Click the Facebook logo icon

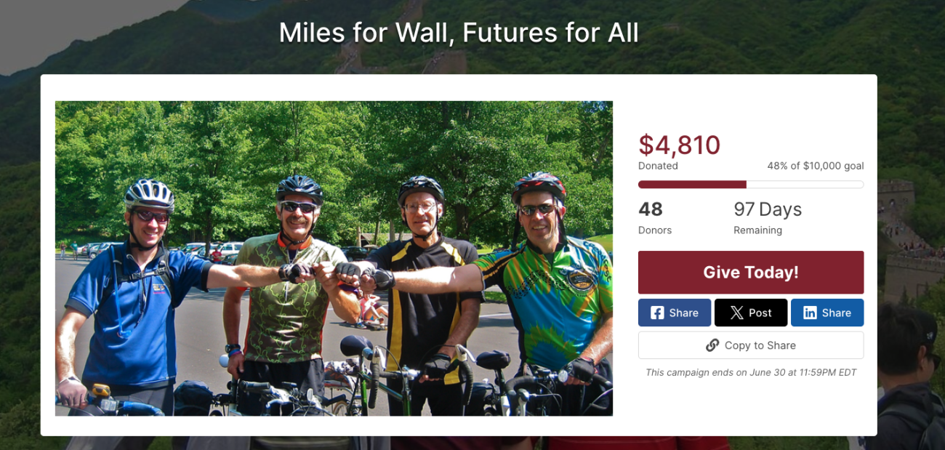(657, 313)
